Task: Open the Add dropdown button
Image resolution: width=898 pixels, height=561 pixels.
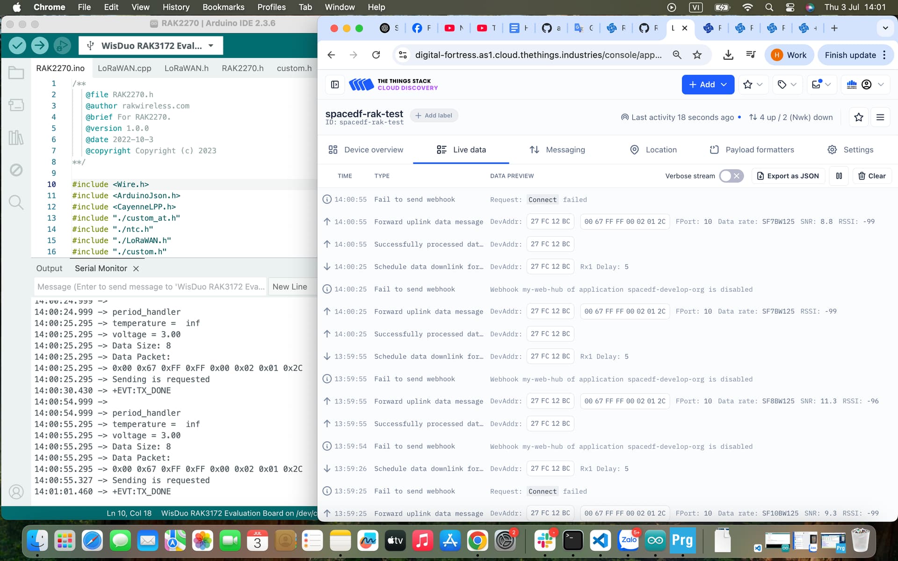Action: pyautogui.click(x=708, y=85)
